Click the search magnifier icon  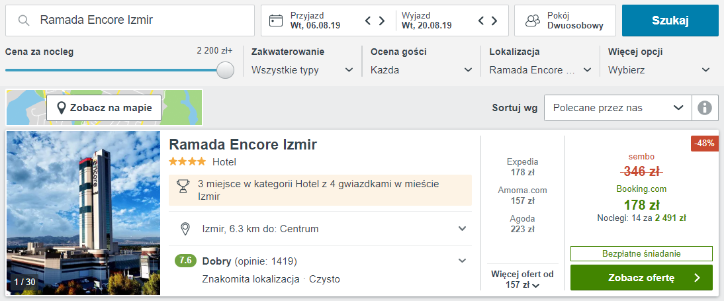[x=24, y=21]
